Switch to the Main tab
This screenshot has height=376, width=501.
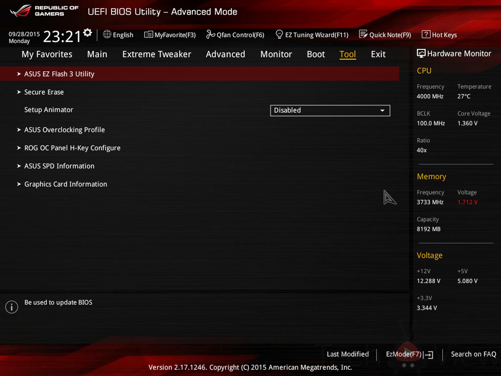click(x=97, y=54)
